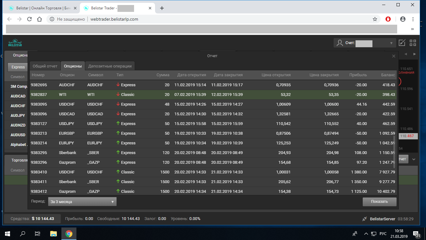
Task: Click left arrow on chart panel
Action: pos(406,54)
